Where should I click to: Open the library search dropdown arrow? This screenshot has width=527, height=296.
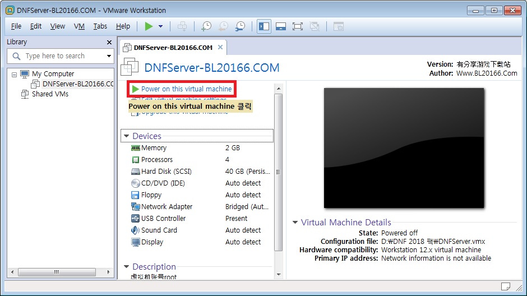[109, 55]
